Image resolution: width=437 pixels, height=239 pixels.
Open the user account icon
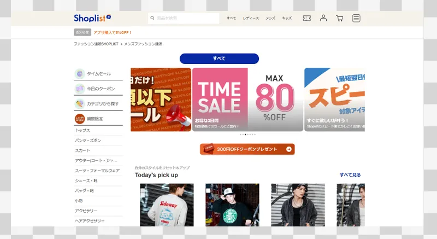(x=323, y=18)
